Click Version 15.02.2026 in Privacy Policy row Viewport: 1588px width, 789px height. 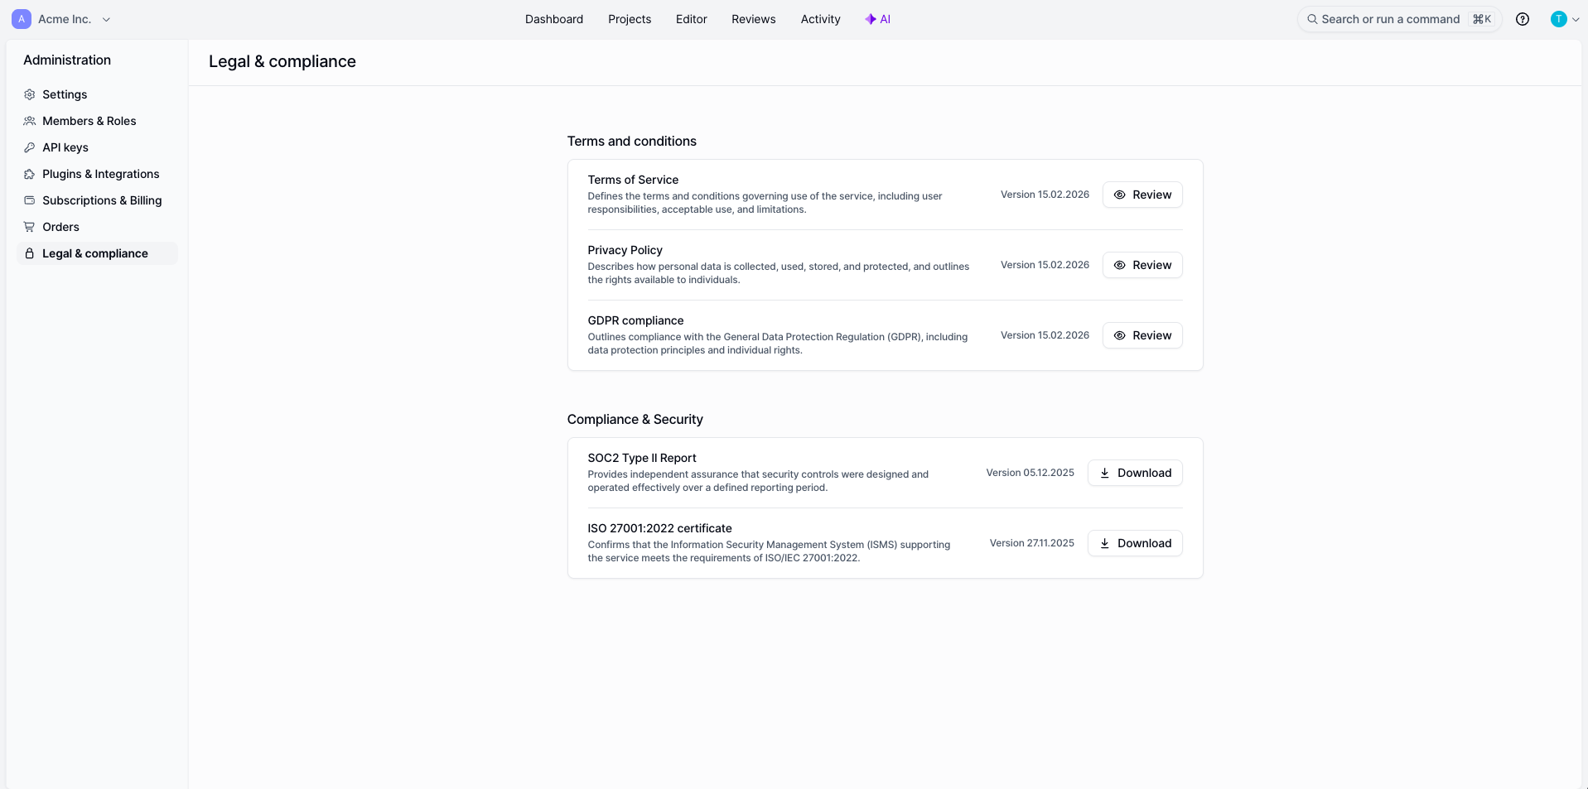click(1045, 265)
